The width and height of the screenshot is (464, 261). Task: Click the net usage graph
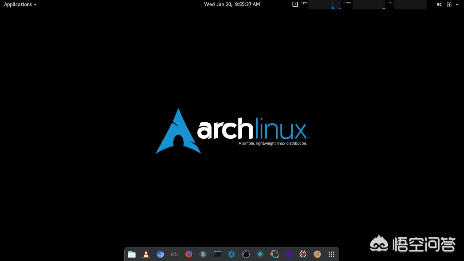[x=410, y=4]
